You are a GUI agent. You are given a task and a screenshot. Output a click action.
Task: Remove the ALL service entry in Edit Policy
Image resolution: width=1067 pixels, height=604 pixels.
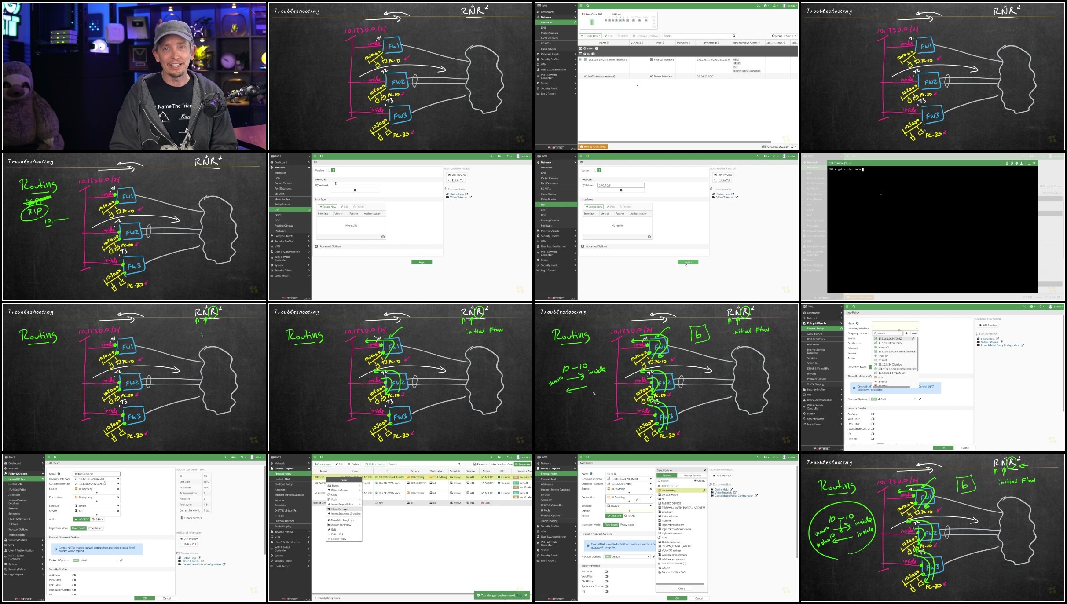coord(118,511)
